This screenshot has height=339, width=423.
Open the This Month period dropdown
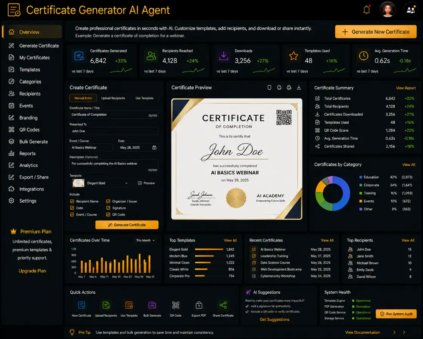146,240
